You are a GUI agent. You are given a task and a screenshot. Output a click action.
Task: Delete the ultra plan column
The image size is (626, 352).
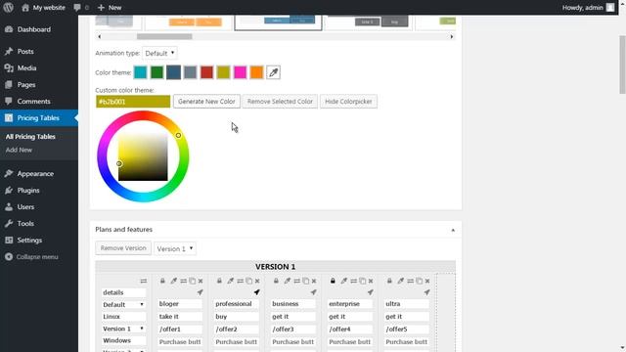click(x=427, y=281)
